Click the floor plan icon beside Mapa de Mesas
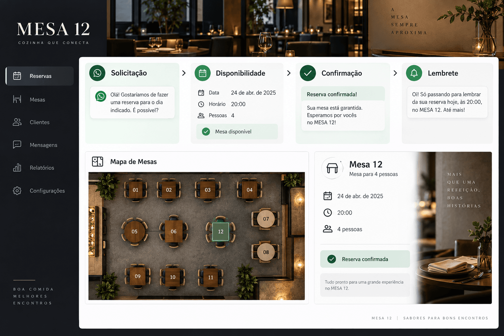Image resolution: width=504 pixels, height=336 pixels. pos(97,161)
